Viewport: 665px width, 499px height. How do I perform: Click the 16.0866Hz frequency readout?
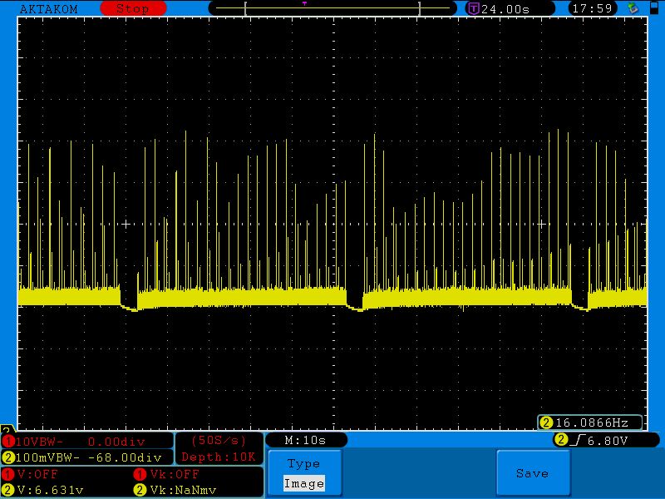pyautogui.click(x=592, y=422)
